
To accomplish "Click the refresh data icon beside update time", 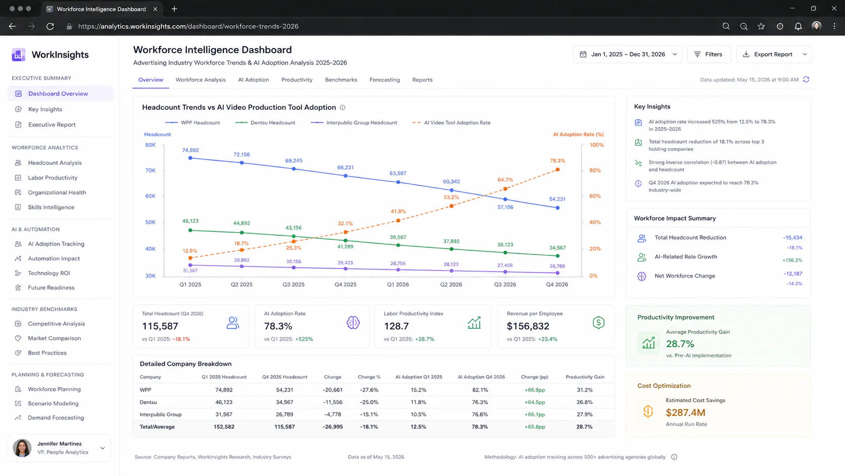I will click(806, 79).
